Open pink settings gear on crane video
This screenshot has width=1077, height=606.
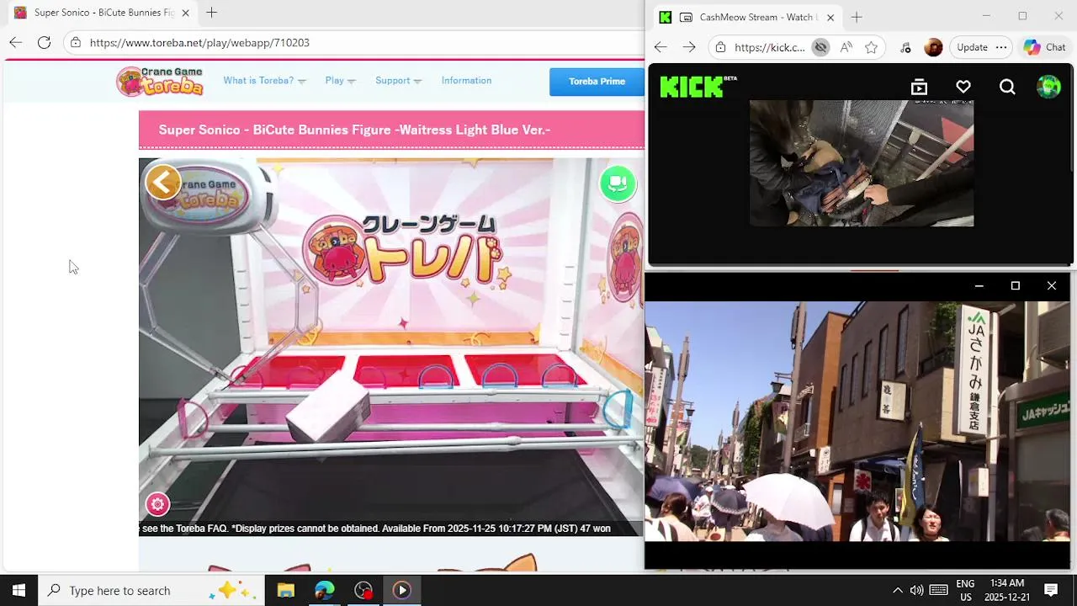tap(157, 504)
